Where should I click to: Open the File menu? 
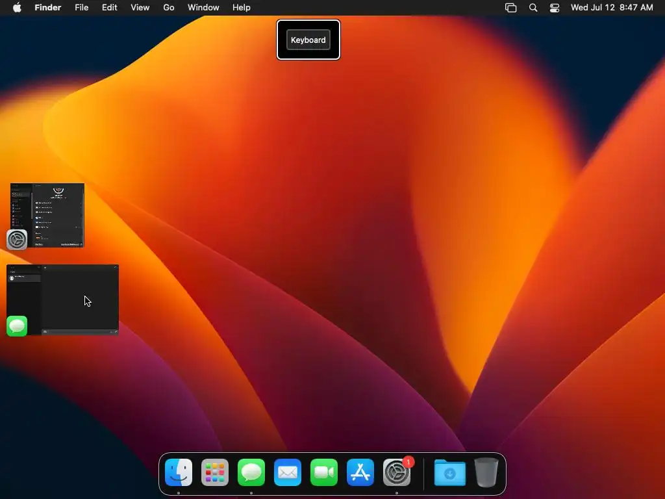pos(81,7)
